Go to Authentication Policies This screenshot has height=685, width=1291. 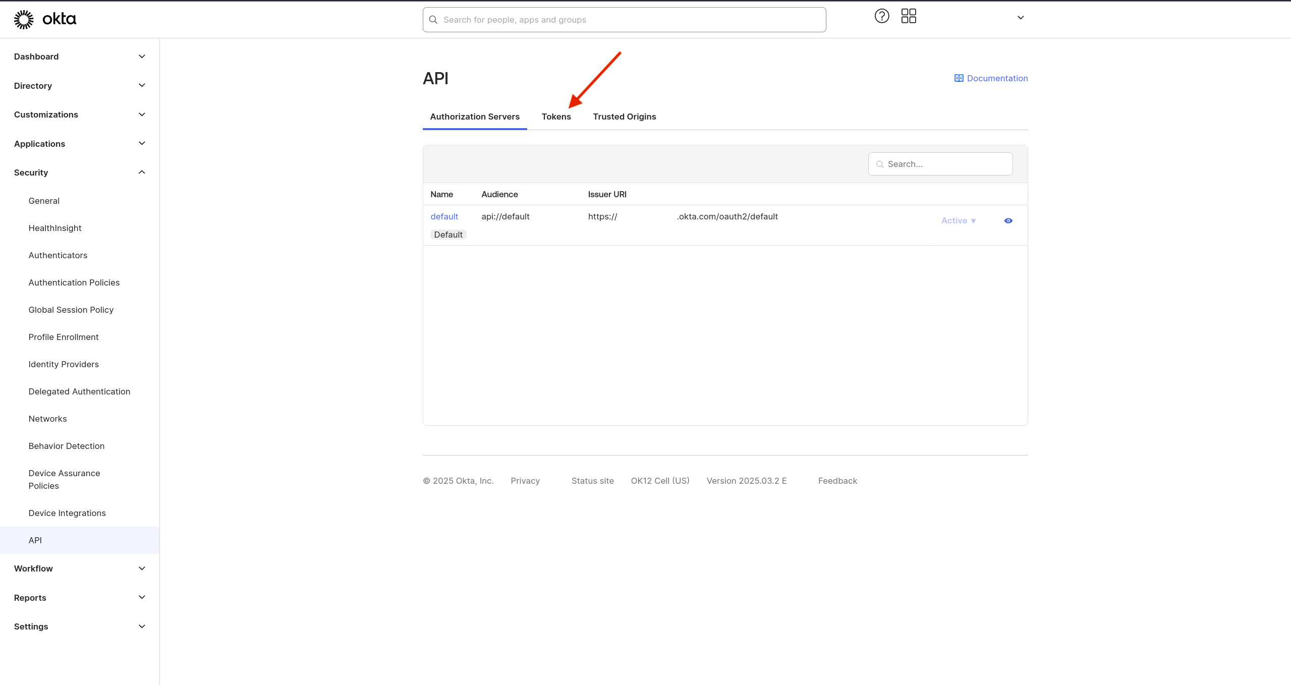click(74, 282)
